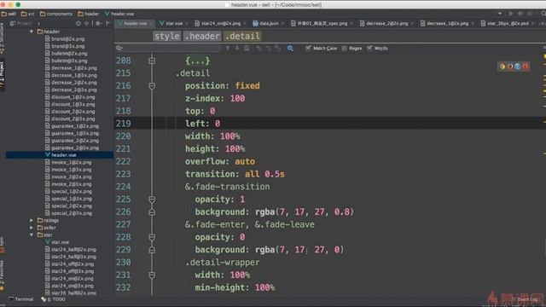This screenshot has height=307, width=546.
Task: Collapse the star folder
Action: [x=32, y=235]
